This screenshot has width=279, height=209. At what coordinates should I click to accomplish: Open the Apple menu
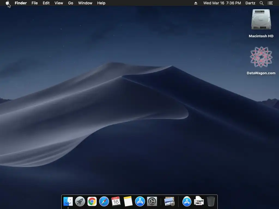click(7, 3)
